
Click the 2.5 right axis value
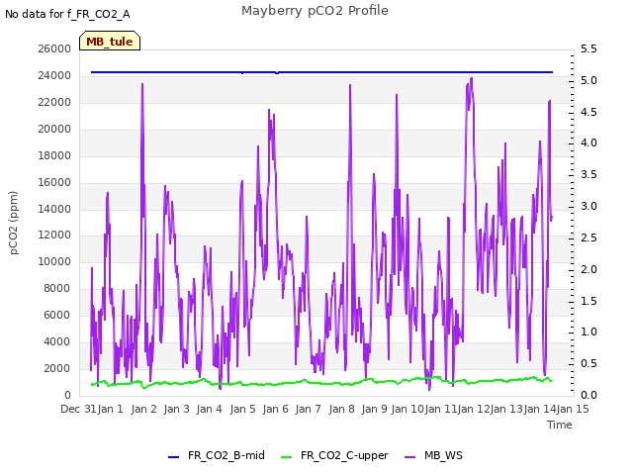pyautogui.click(x=588, y=237)
